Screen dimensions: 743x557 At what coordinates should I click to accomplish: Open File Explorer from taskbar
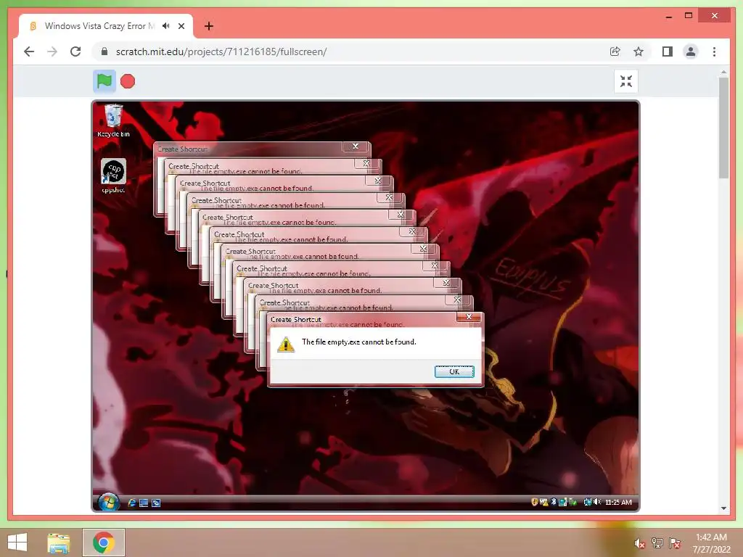tap(59, 542)
